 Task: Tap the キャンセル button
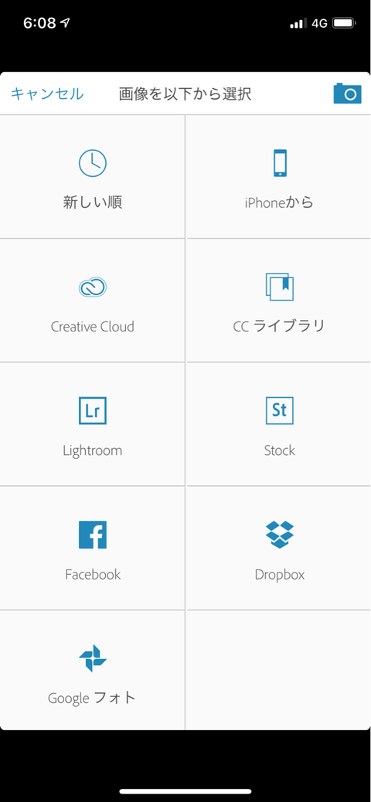pos(47,94)
